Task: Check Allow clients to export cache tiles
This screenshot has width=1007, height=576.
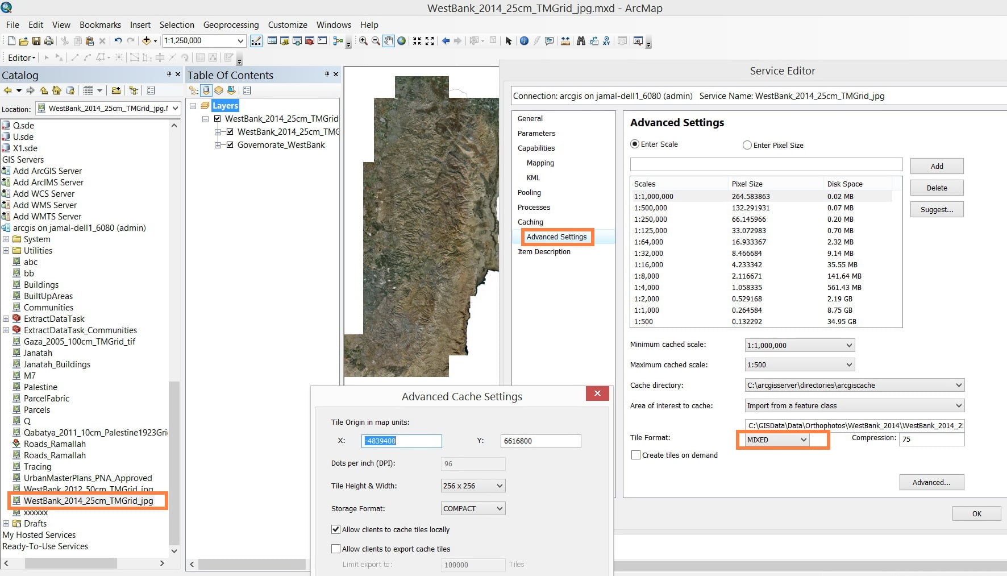Action: point(336,549)
